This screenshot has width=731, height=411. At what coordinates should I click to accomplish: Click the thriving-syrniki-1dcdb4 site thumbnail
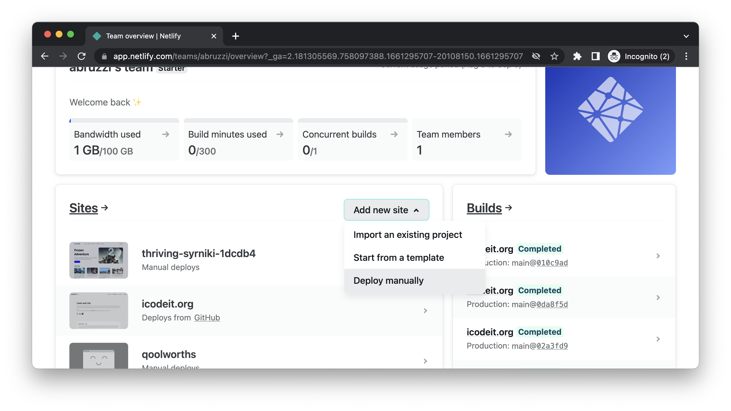98,260
